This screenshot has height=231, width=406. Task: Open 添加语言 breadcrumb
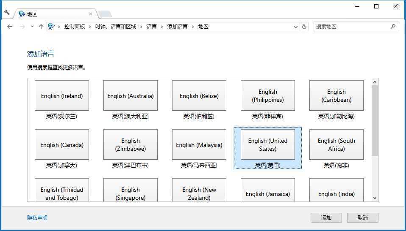(178, 27)
